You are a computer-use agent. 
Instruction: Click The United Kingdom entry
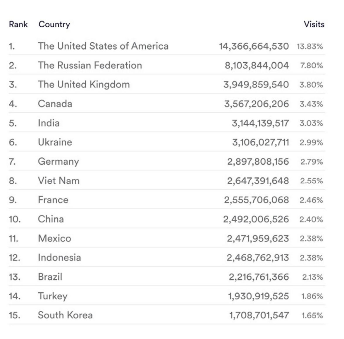pos(84,85)
